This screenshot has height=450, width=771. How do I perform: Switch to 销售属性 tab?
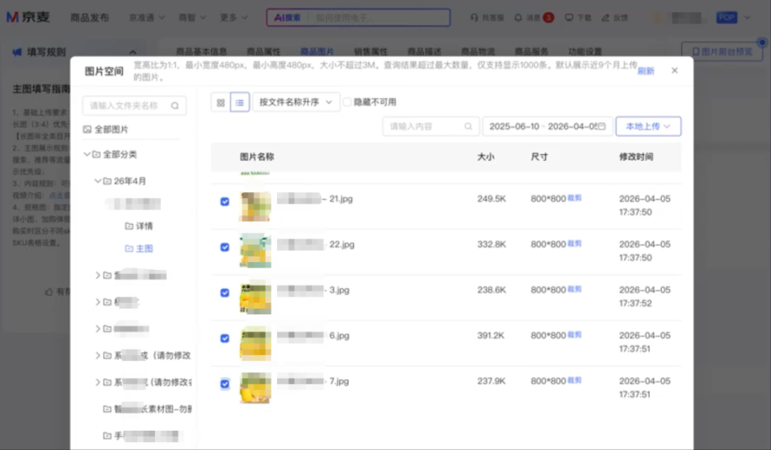click(x=371, y=51)
